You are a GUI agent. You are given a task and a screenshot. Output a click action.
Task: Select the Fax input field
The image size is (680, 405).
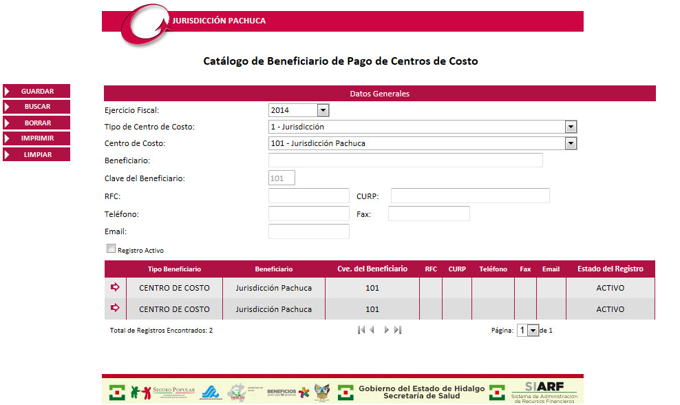pyautogui.click(x=429, y=214)
